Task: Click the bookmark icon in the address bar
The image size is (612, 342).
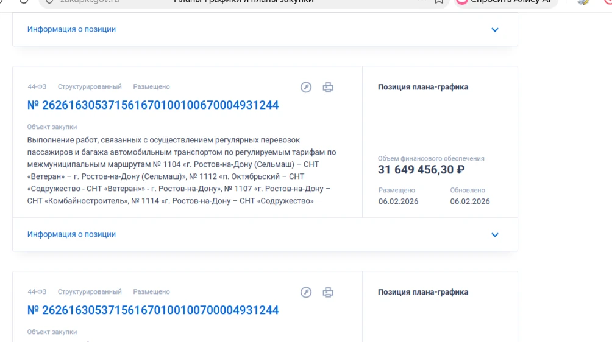Action: (x=438, y=2)
